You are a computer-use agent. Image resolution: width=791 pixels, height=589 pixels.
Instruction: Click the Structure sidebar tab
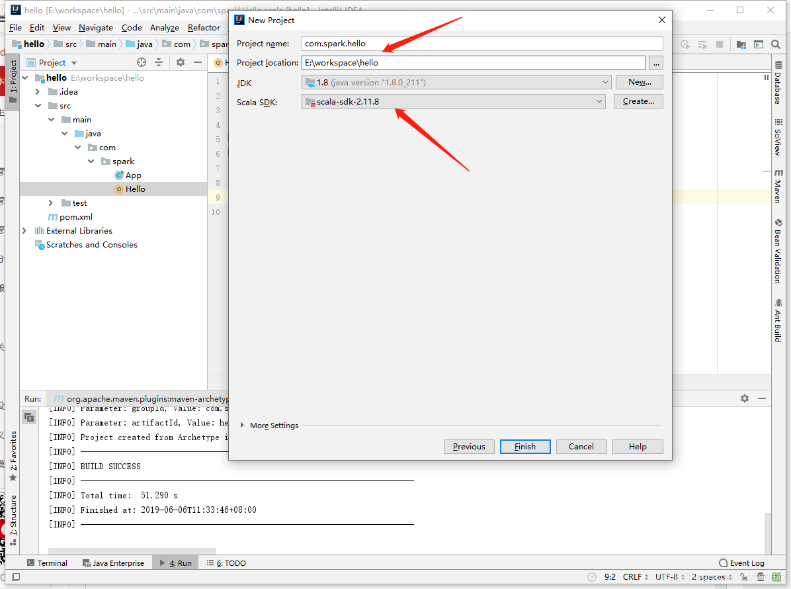(13, 520)
